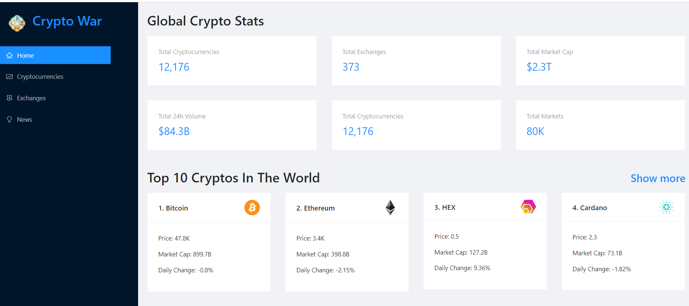The image size is (689, 306).
Task: Click HEX Price: 0.5 text
Action: 446,236
